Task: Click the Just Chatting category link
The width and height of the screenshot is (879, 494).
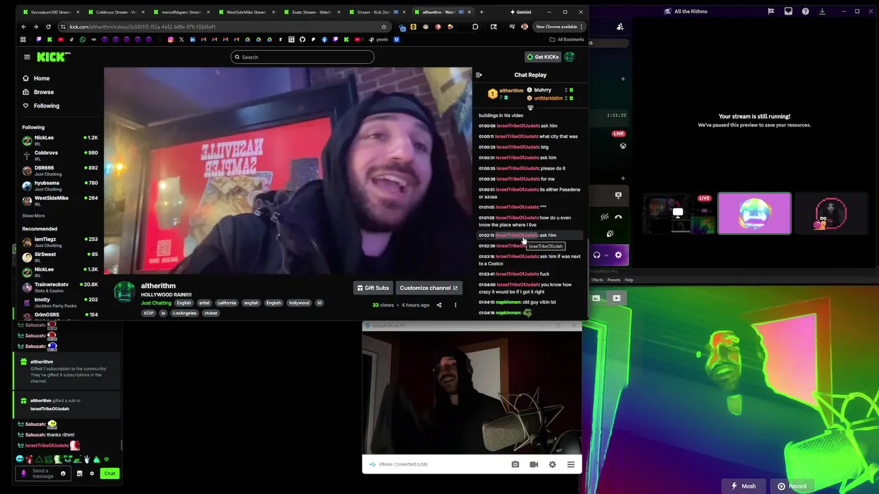Action: coord(156,303)
